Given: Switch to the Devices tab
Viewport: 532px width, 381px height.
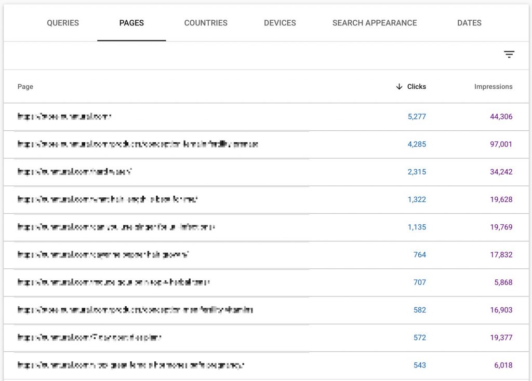Looking at the screenshot, I should tap(280, 23).
